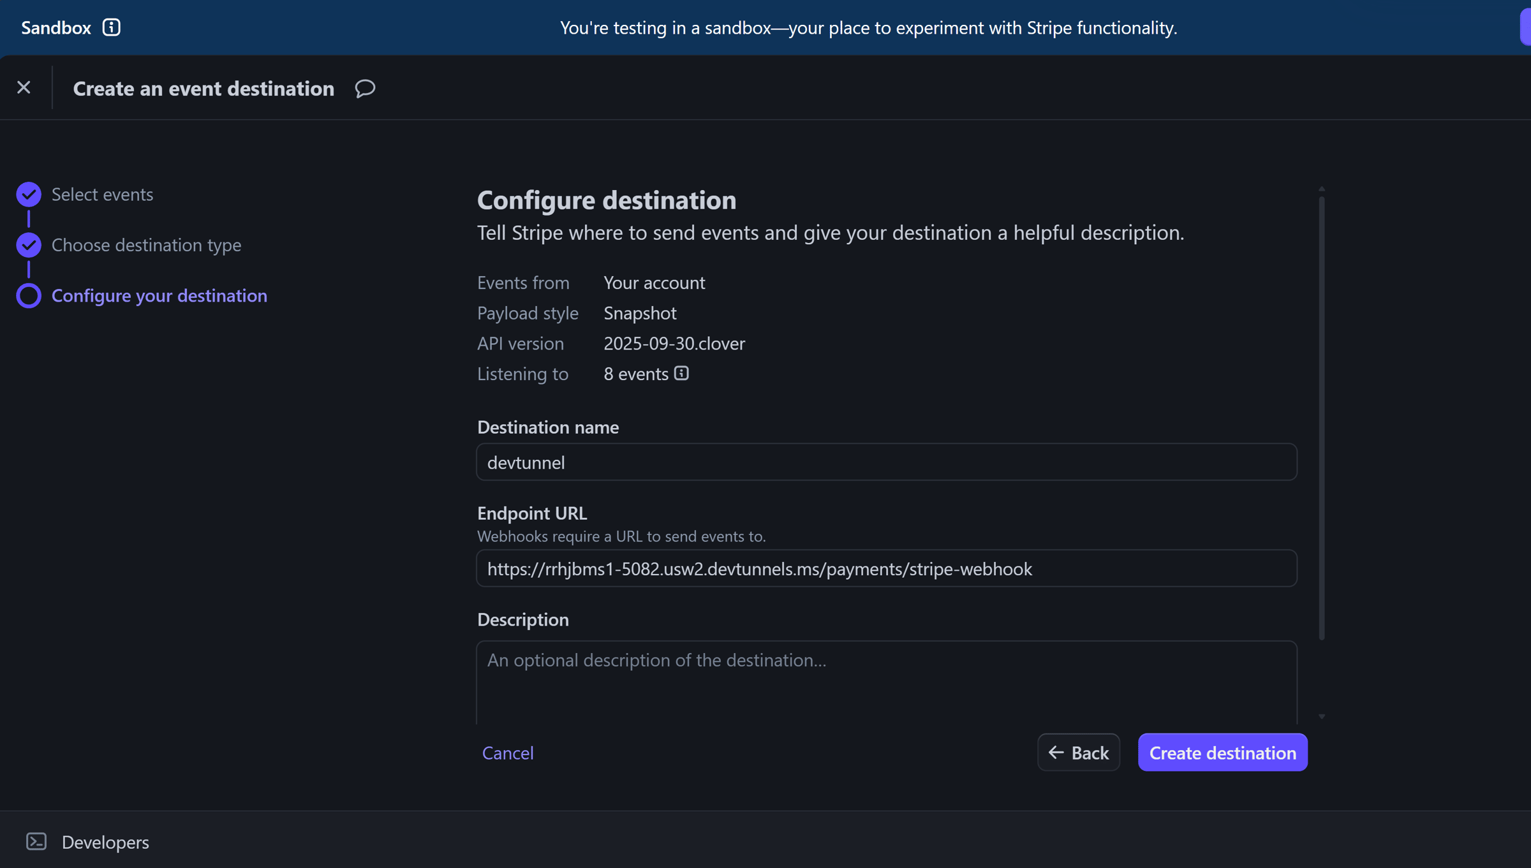The width and height of the screenshot is (1531, 868).
Task: Click the Endpoint URL input field
Action: (885, 568)
